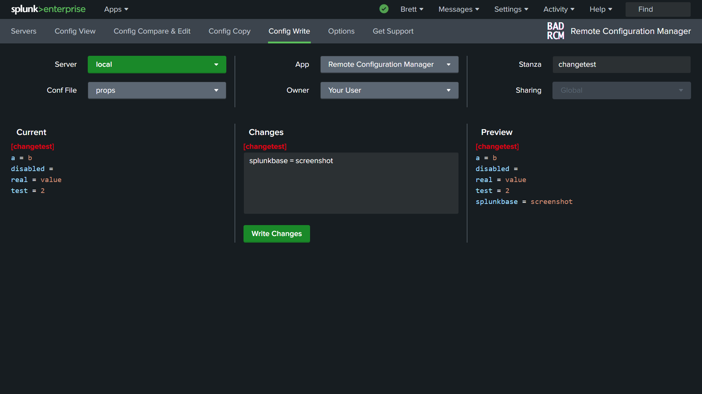
Task: Open the Options tab
Action: (341, 31)
